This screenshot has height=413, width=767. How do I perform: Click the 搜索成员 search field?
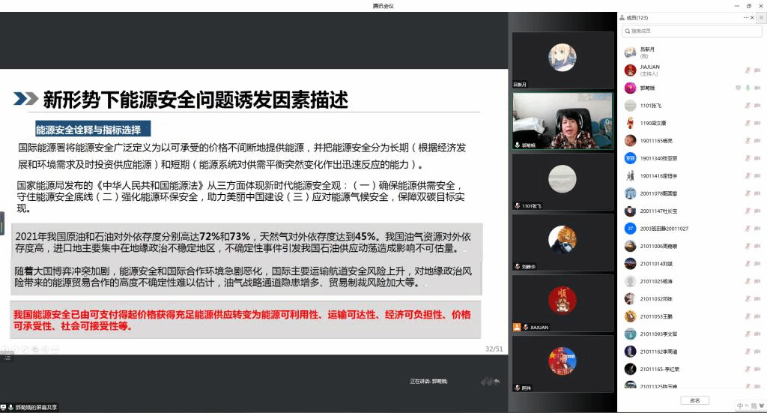[689, 31]
